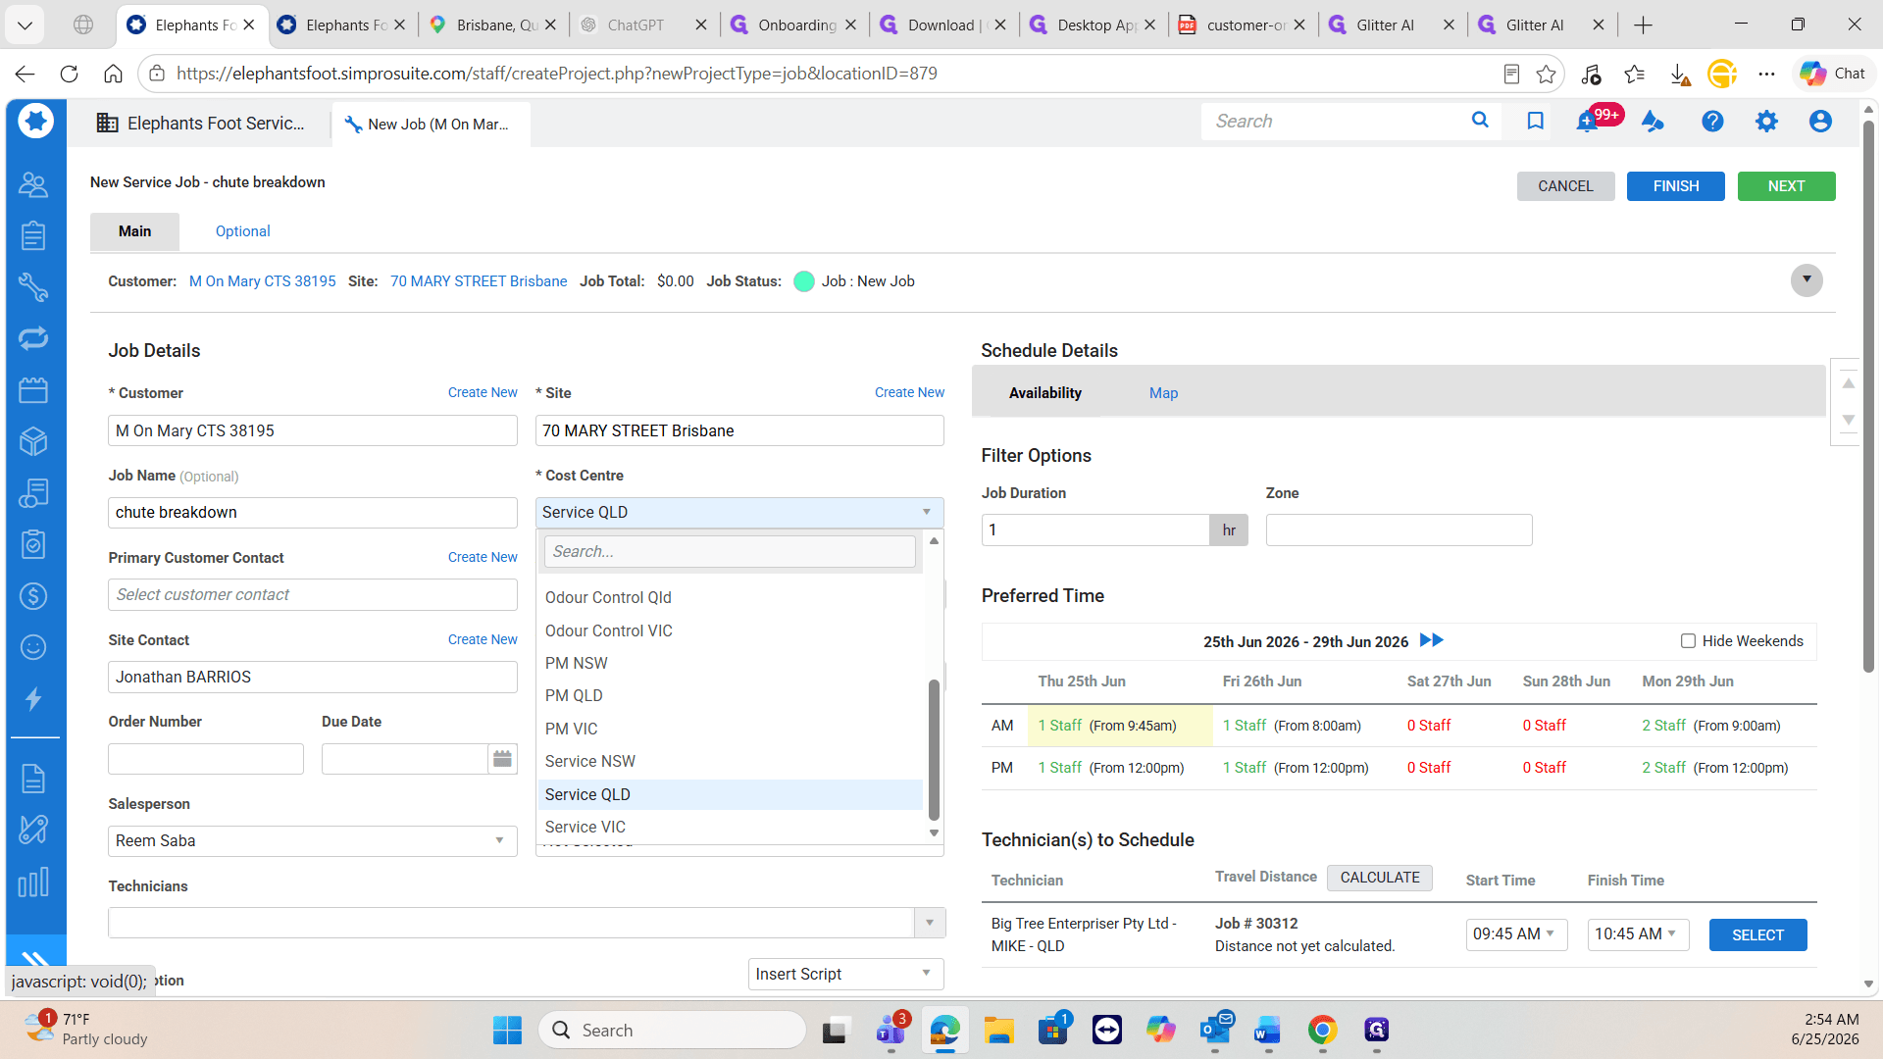Open Microsoft Word from taskbar

(x=1267, y=1031)
